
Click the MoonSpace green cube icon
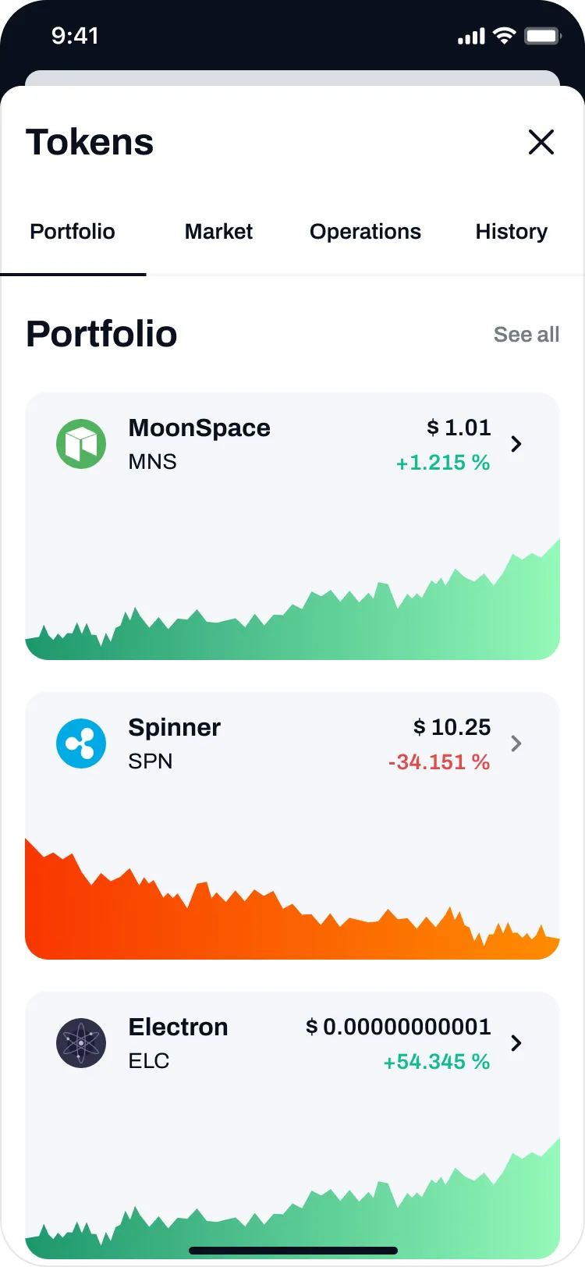click(x=81, y=444)
